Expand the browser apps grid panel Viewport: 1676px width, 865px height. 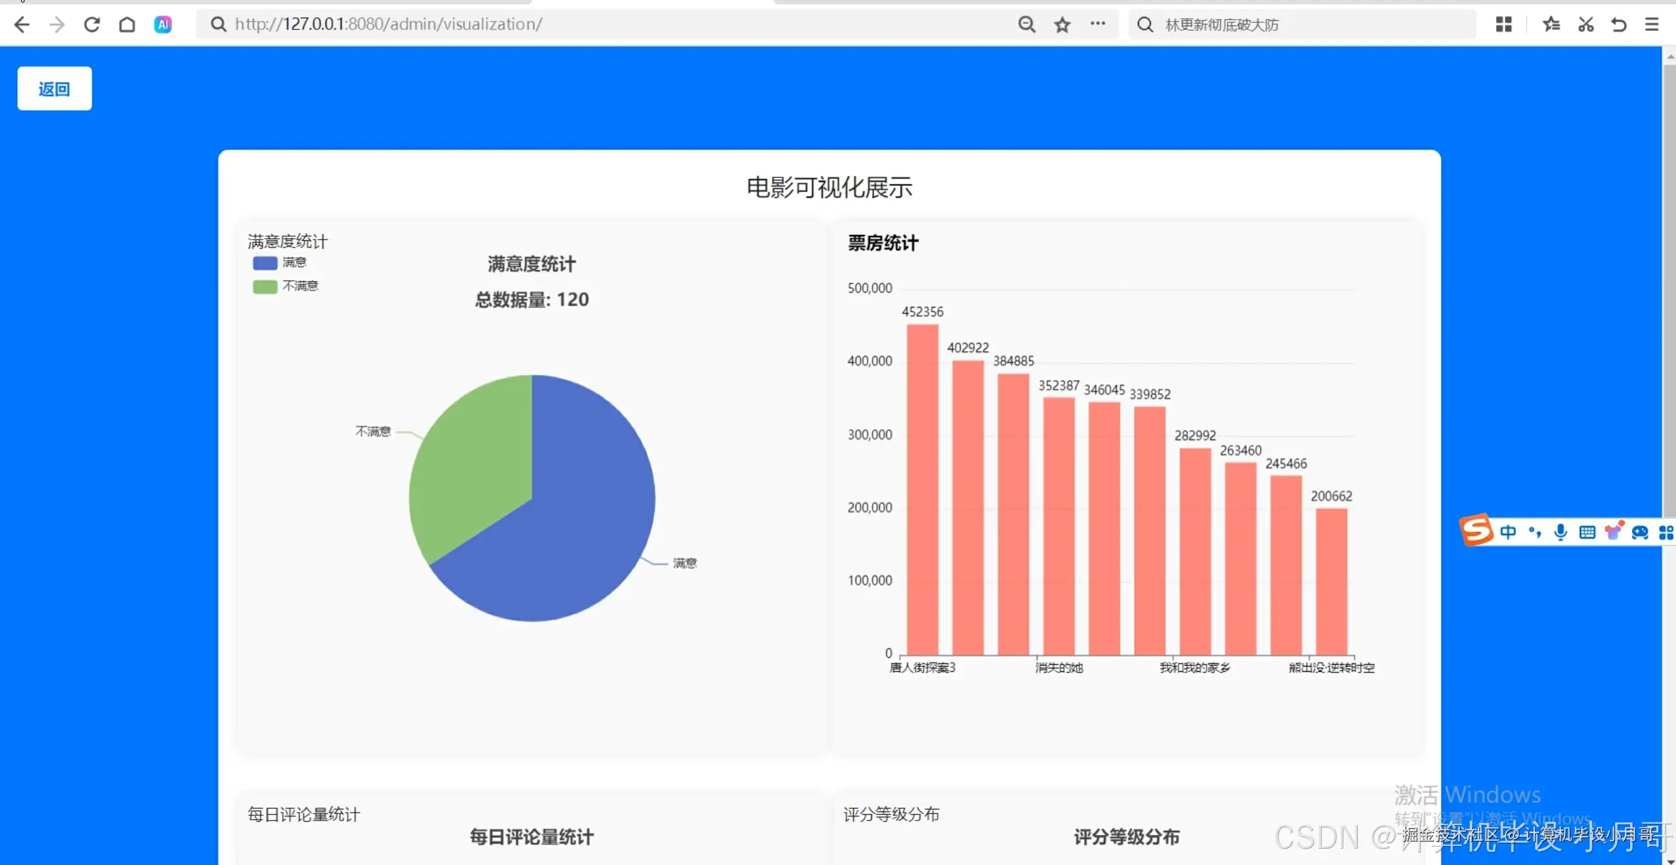point(1504,24)
